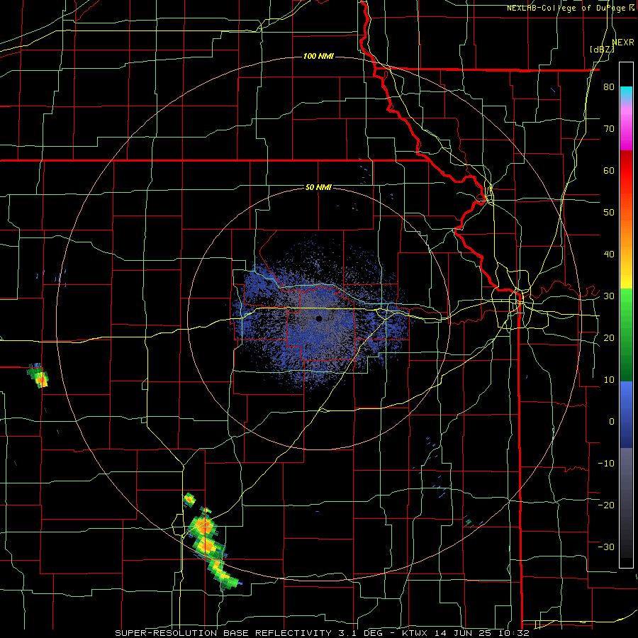This screenshot has width=638, height=638.
Task: Click the black radar site dot at center
Action: tap(319, 318)
